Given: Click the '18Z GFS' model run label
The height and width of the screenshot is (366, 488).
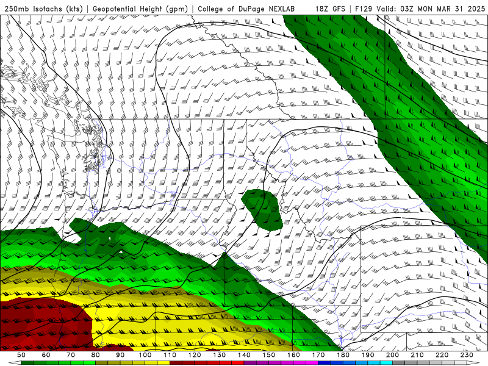Looking at the screenshot, I should click(x=330, y=9).
